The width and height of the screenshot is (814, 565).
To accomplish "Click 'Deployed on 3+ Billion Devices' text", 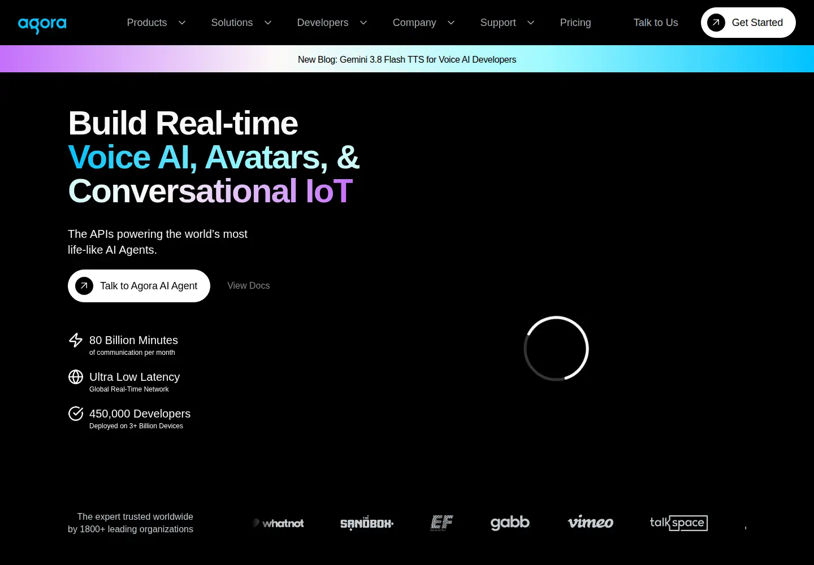I will coord(136,426).
